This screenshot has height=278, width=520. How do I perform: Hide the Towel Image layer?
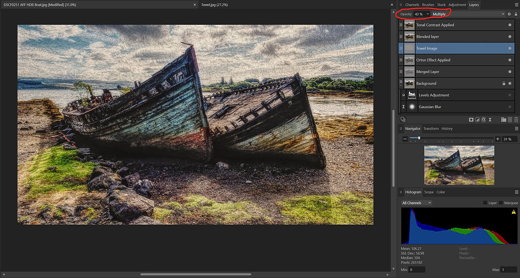tap(510, 48)
